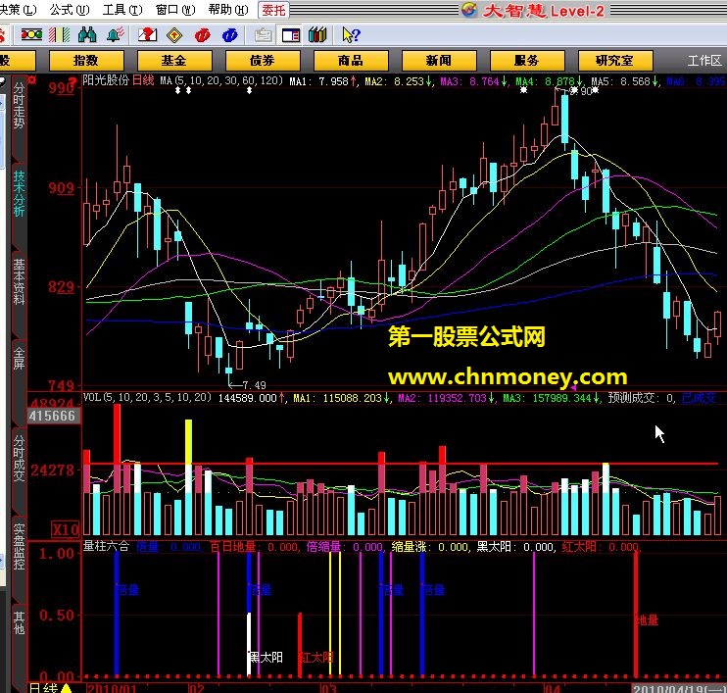Image resolution: width=727 pixels, height=693 pixels.
Task: Click the 委托 button in menu bar
Action: [273, 10]
